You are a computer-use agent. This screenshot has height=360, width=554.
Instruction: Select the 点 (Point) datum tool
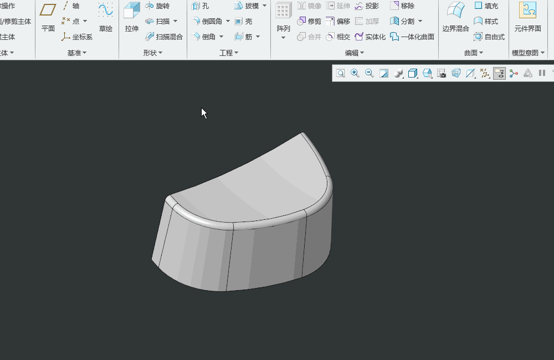(70, 21)
